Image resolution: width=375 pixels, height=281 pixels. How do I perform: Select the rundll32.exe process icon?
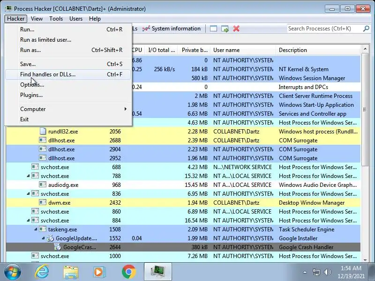coord(43,131)
